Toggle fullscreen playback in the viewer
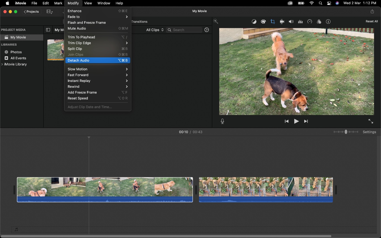381x238 pixels. coord(371,121)
